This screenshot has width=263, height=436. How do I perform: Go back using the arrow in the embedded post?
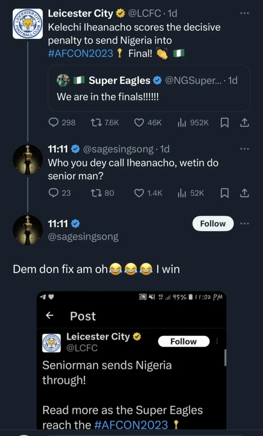click(49, 316)
